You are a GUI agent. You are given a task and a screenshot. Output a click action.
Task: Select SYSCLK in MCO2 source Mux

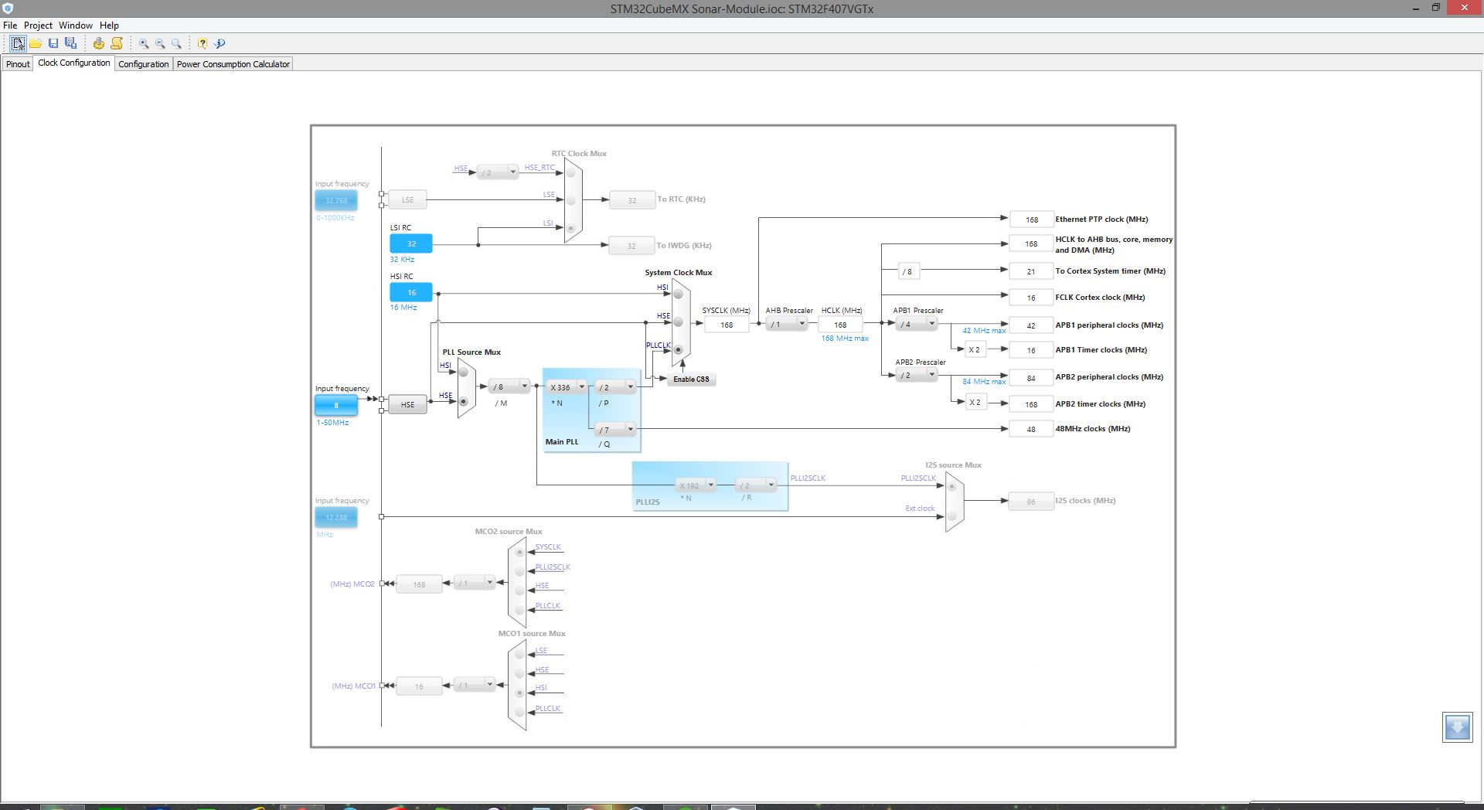(x=519, y=553)
